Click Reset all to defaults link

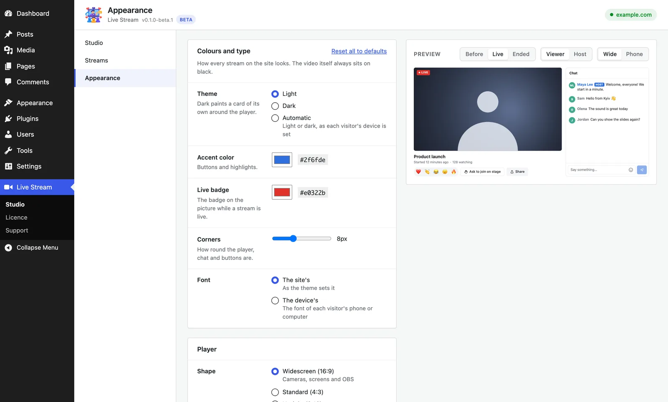pyautogui.click(x=359, y=51)
